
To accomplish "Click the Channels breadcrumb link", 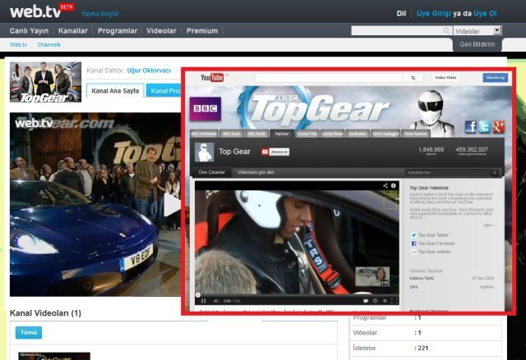I will point(49,44).
